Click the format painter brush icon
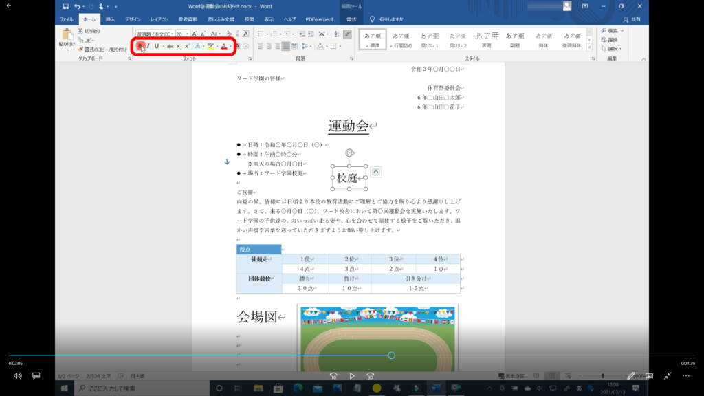This screenshot has height=396, width=704. [x=81, y=49]
